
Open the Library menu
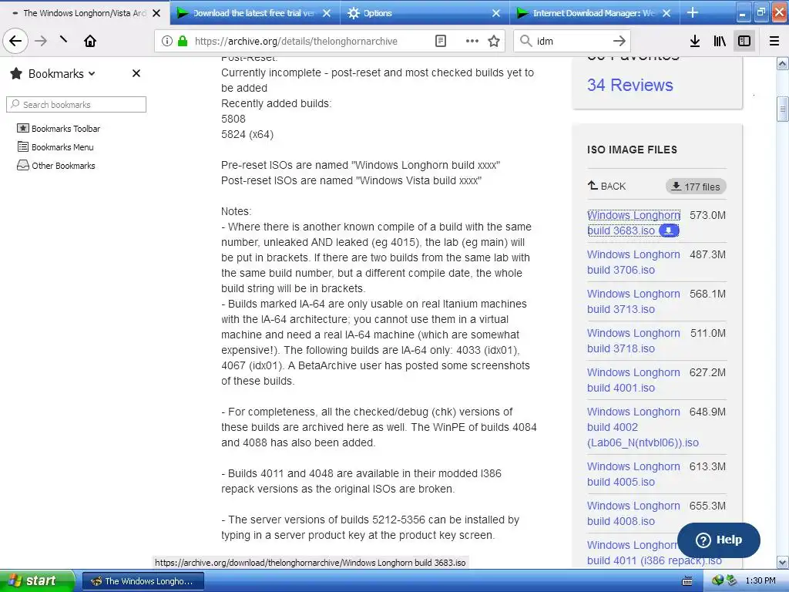(720, 42)
